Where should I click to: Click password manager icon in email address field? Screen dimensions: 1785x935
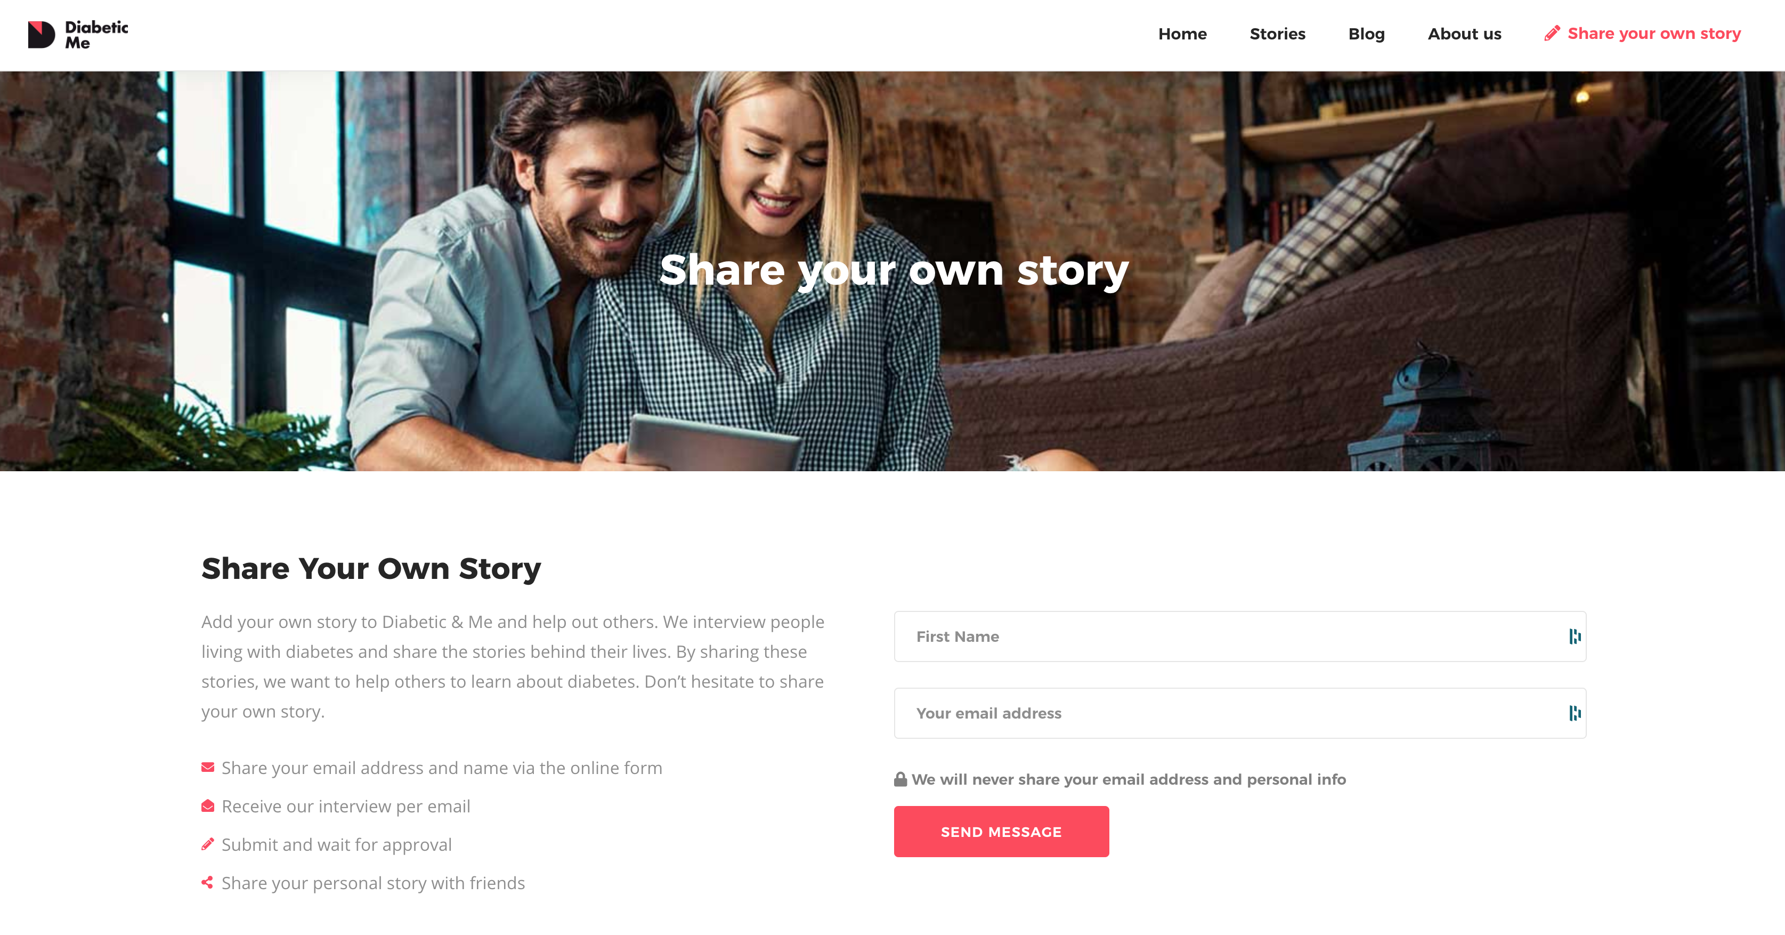coord(1575,713)
